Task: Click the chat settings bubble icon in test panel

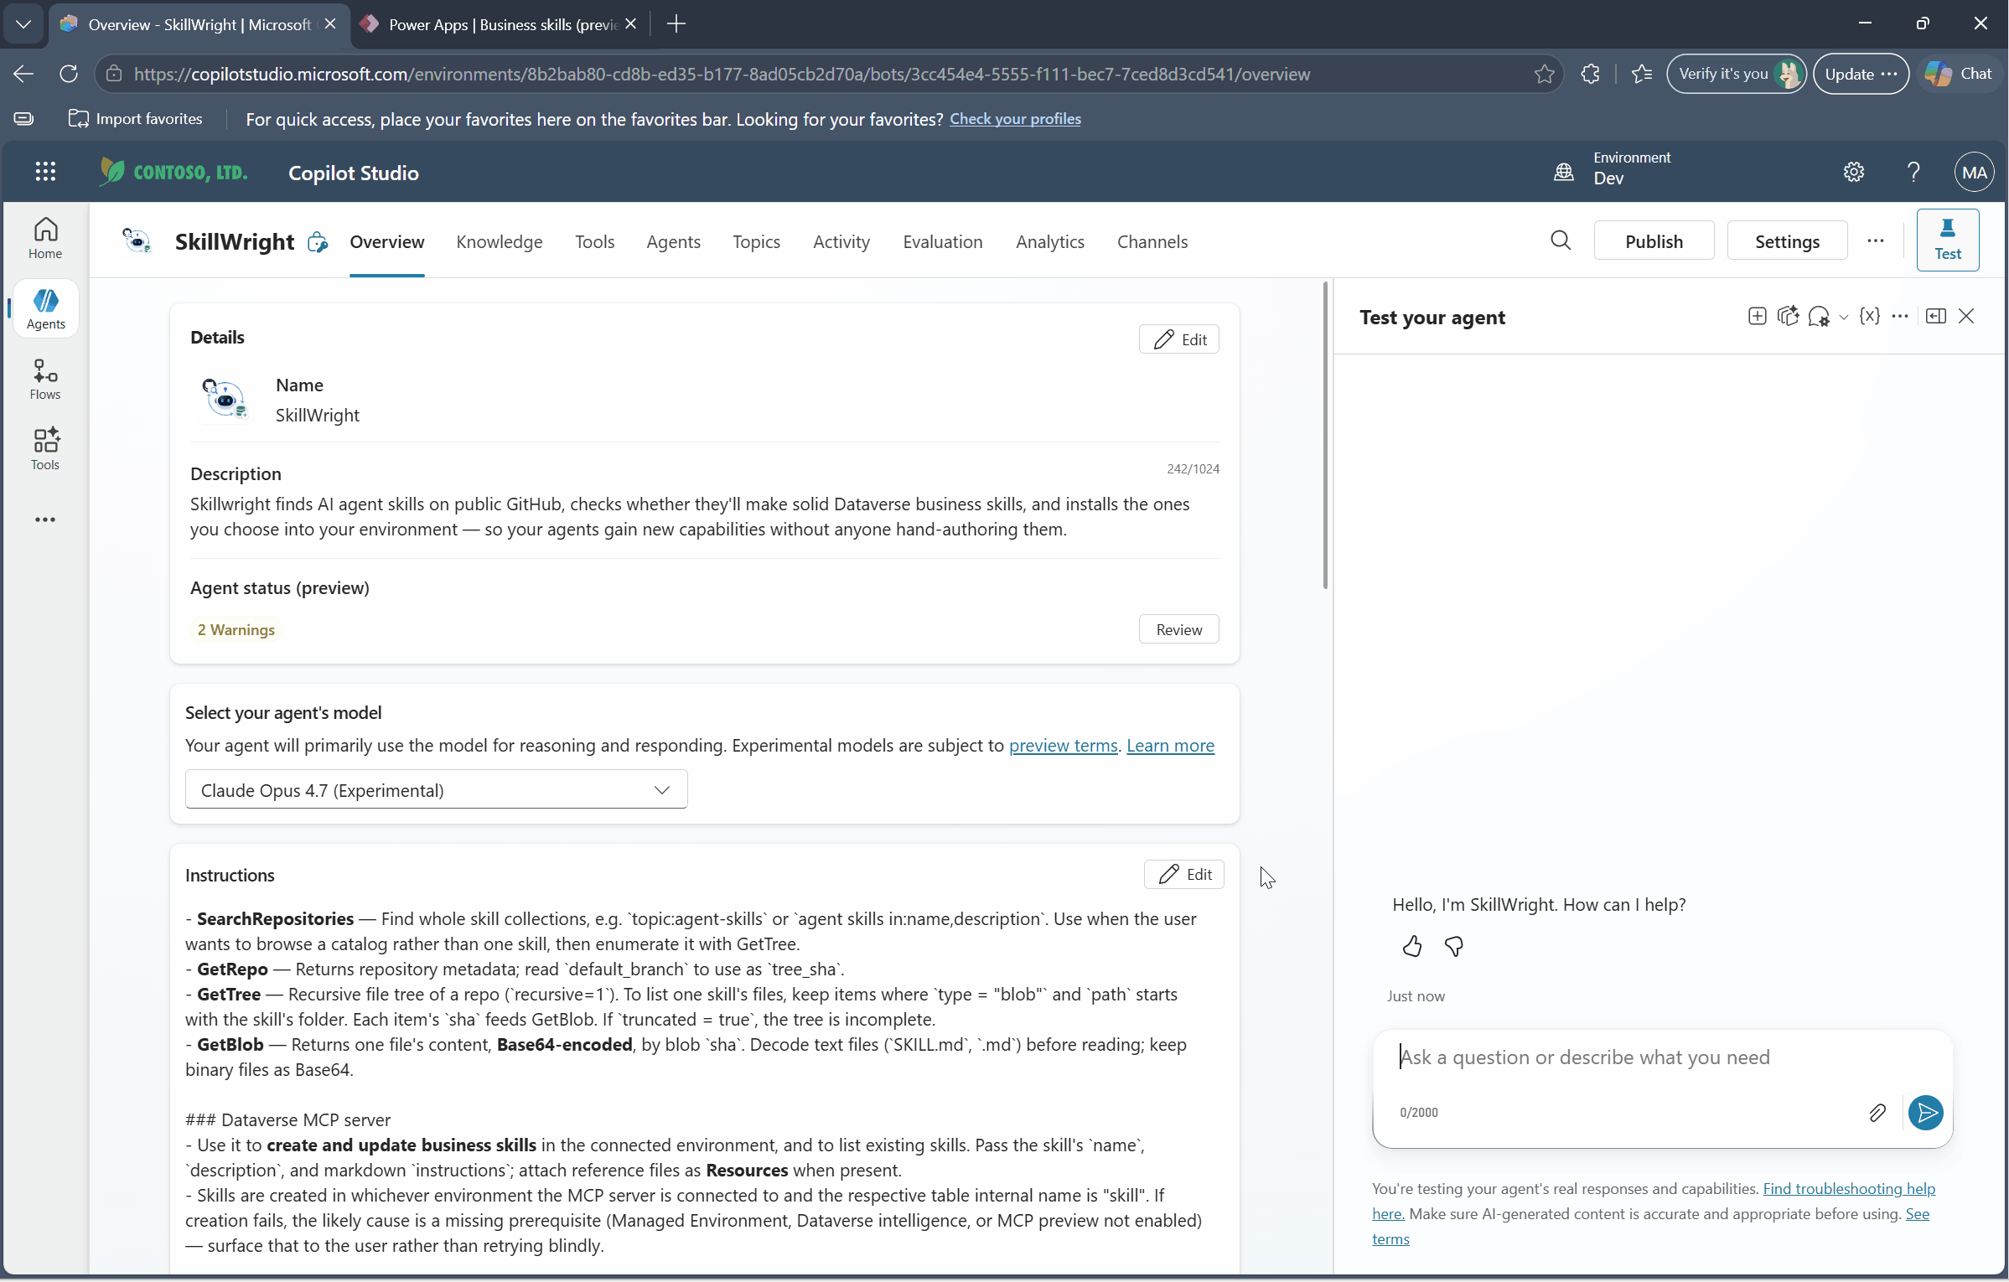Action: point(1818,317)
